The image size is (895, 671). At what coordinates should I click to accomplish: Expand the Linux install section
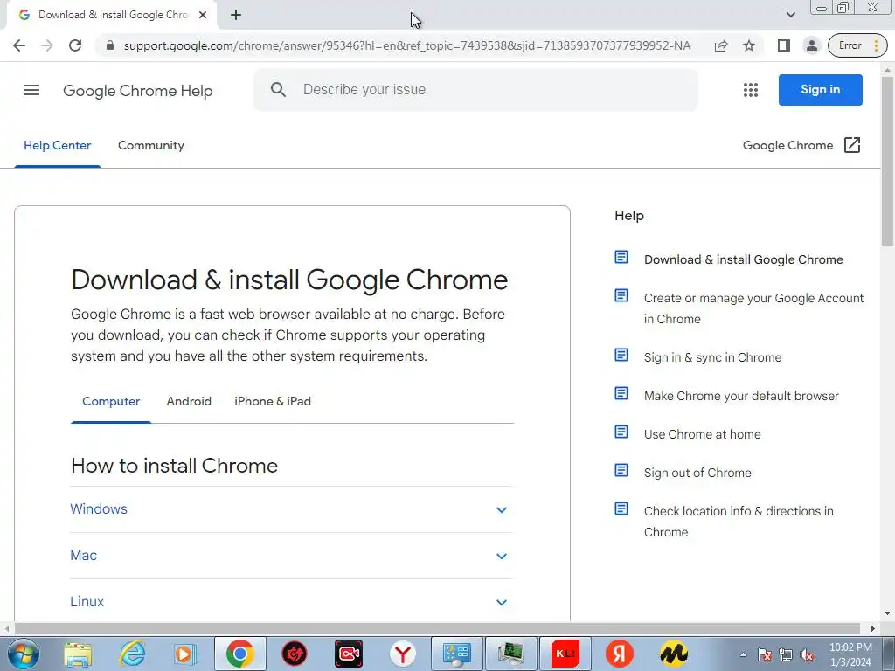(x=291, y=602)
